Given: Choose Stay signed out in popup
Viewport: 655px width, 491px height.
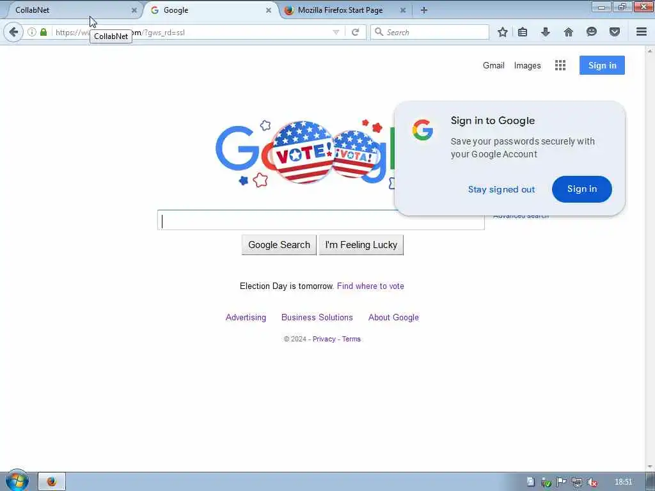Looking at the screenshot, I should click(501, 189).
